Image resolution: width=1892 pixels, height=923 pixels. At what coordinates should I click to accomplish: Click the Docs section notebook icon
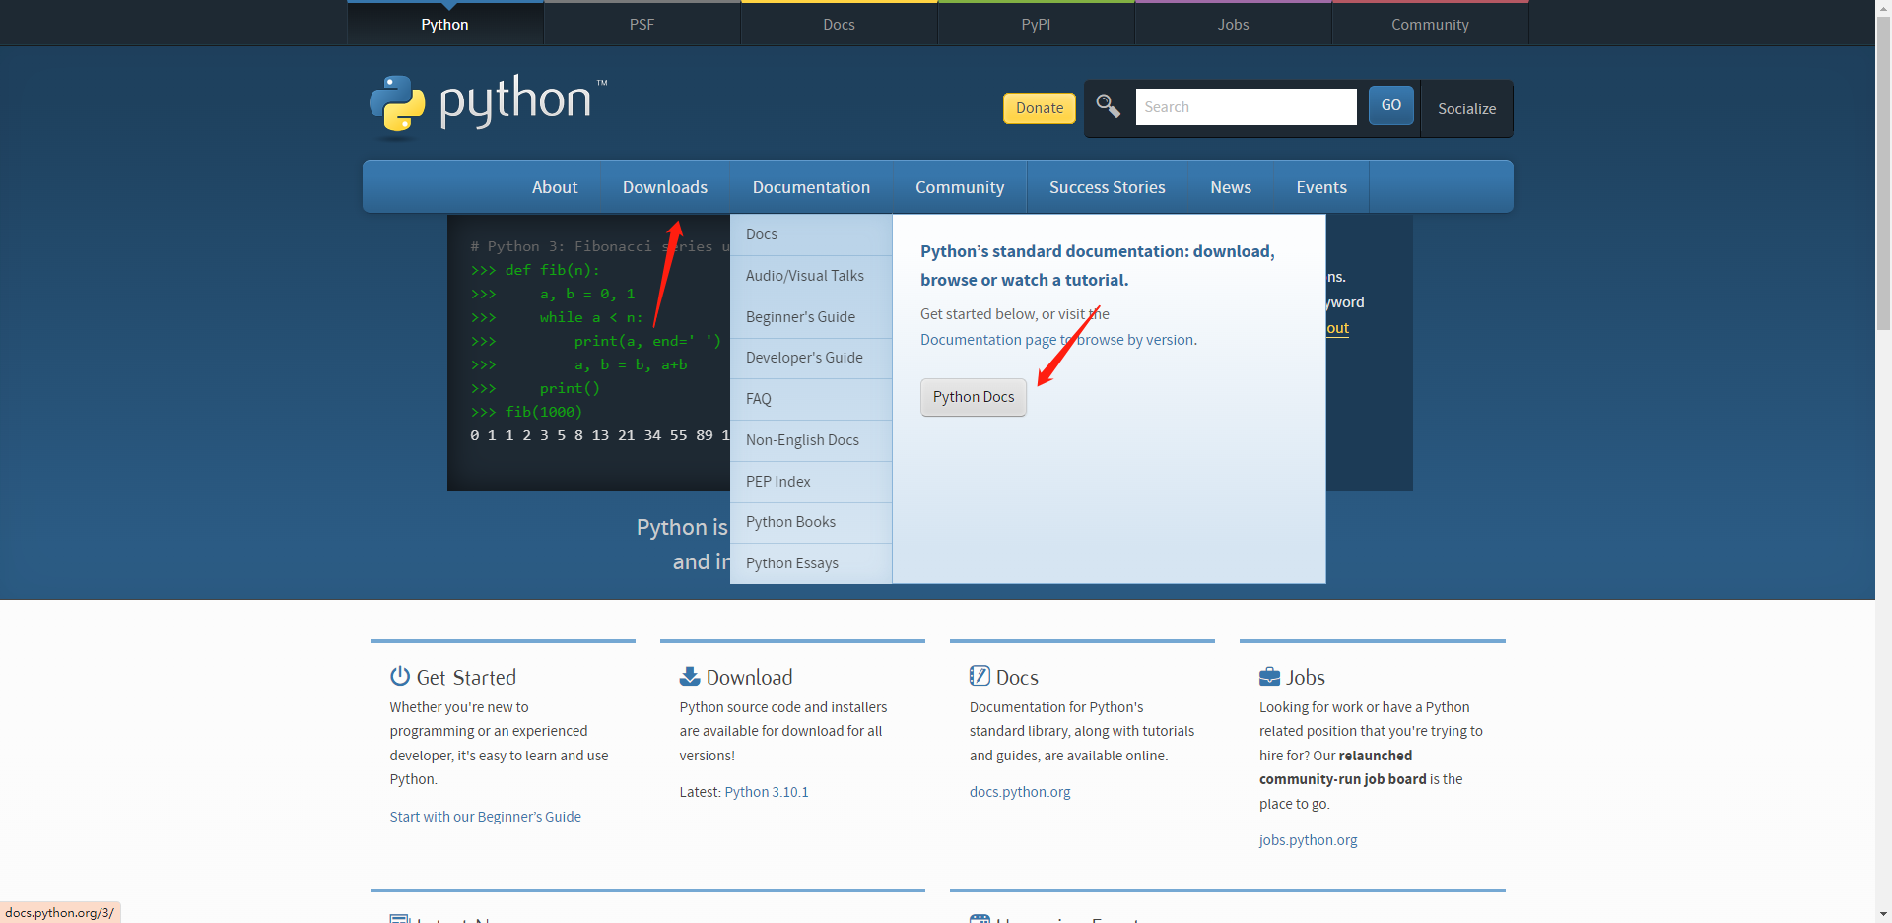980,676
